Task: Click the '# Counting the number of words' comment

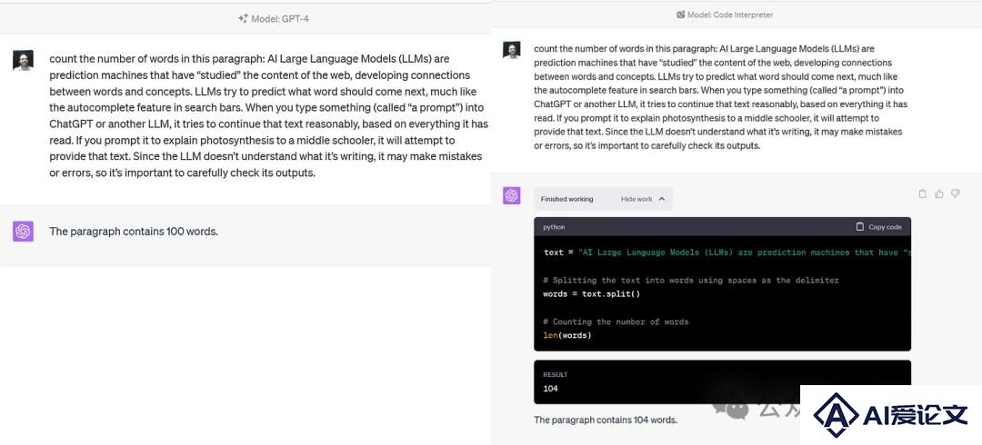Action: [616, 321]
